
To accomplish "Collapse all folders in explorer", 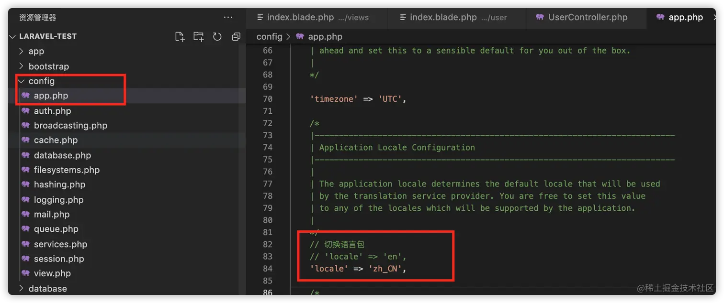I will [x=236, y=37].
